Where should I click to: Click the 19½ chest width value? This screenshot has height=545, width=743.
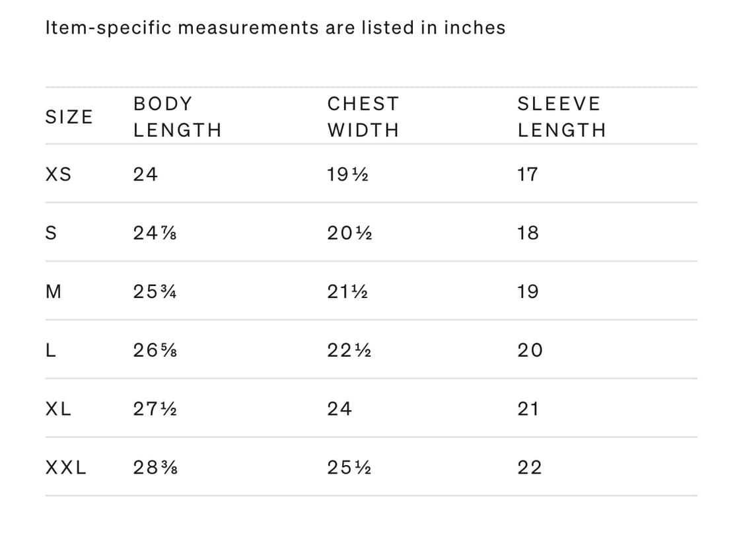(348, 175)
